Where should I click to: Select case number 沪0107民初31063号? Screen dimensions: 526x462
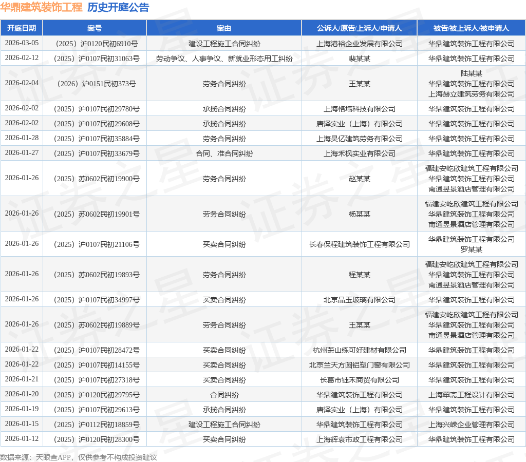click(x=97, y=59)
